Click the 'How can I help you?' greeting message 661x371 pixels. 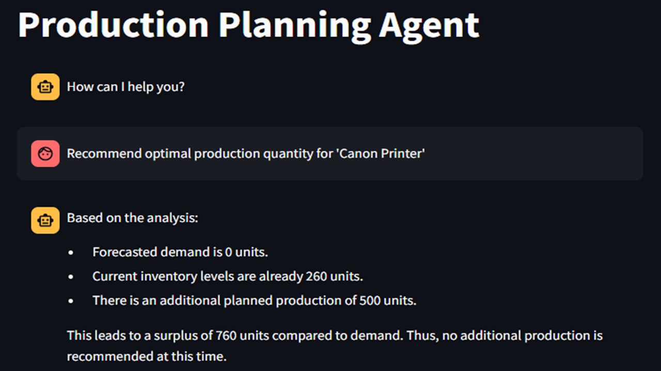tap(125, 87)
